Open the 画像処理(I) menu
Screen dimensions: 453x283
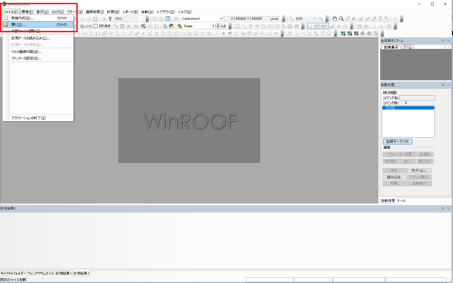click(95, 12)
